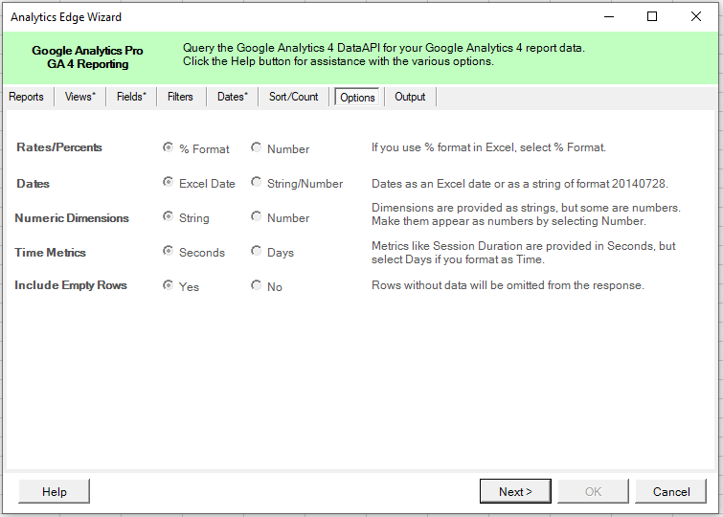Switch to the Dates tab

pyautogui.click(x=233, y=97)
